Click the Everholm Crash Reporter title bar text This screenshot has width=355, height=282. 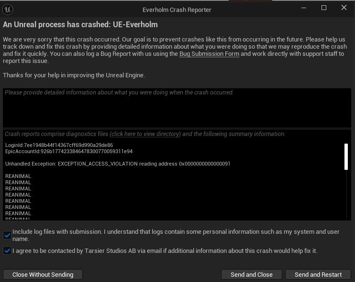pos(177,10)
